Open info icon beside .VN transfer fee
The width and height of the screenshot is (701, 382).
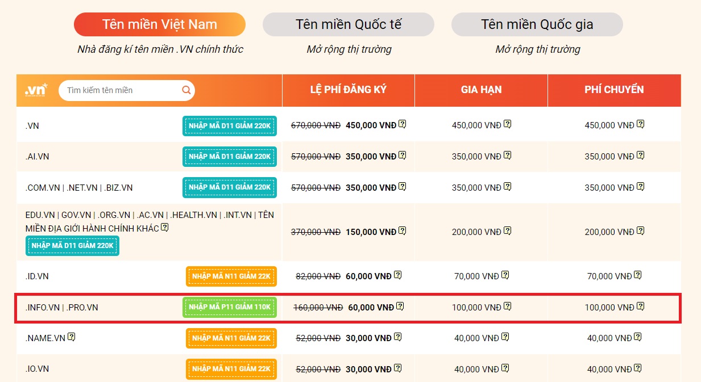tap(641, 124)
